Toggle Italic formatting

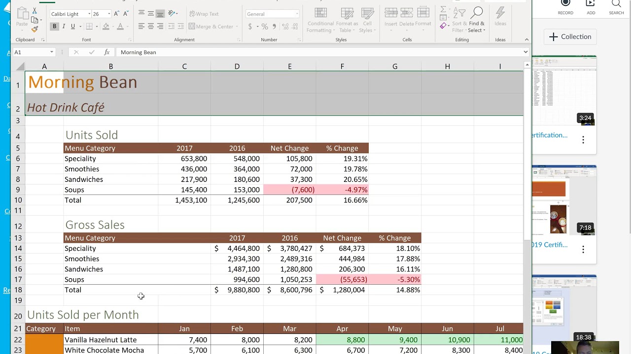[64, 27]
